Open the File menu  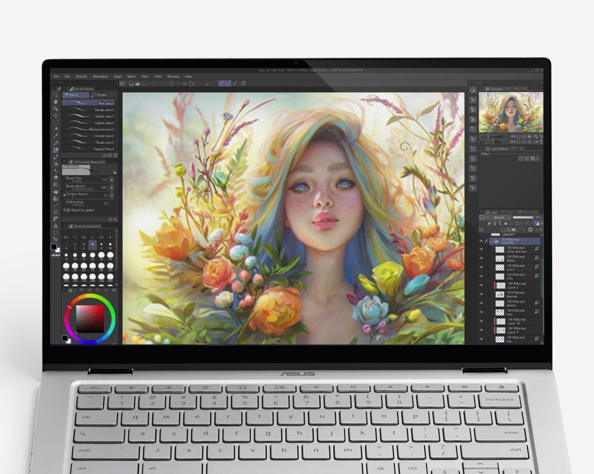56,76
